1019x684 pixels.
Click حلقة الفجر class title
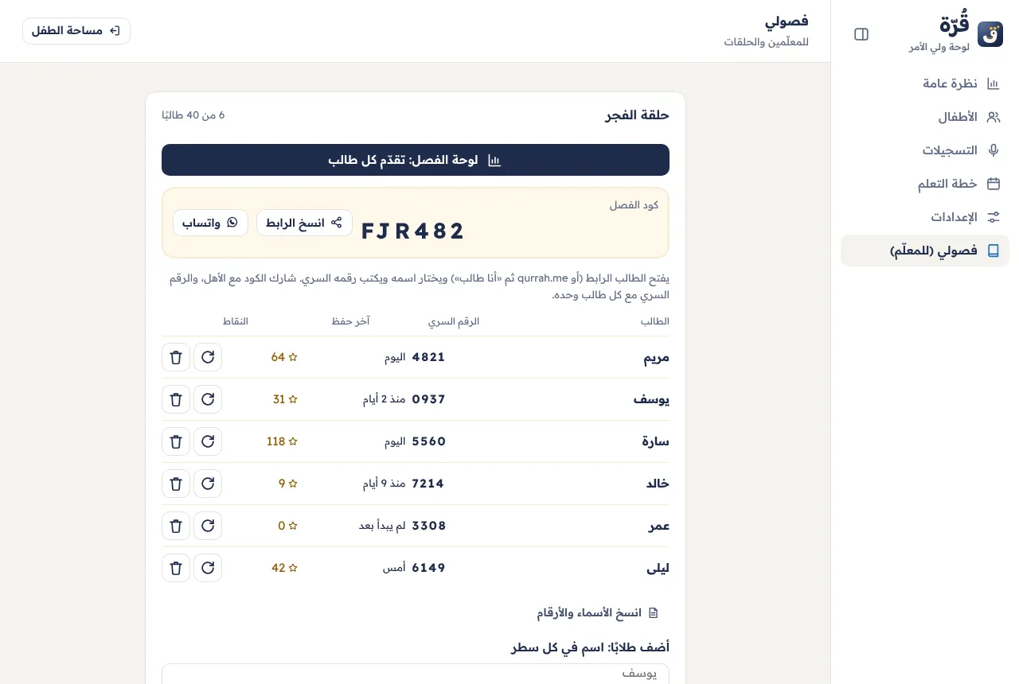[638, 115]
